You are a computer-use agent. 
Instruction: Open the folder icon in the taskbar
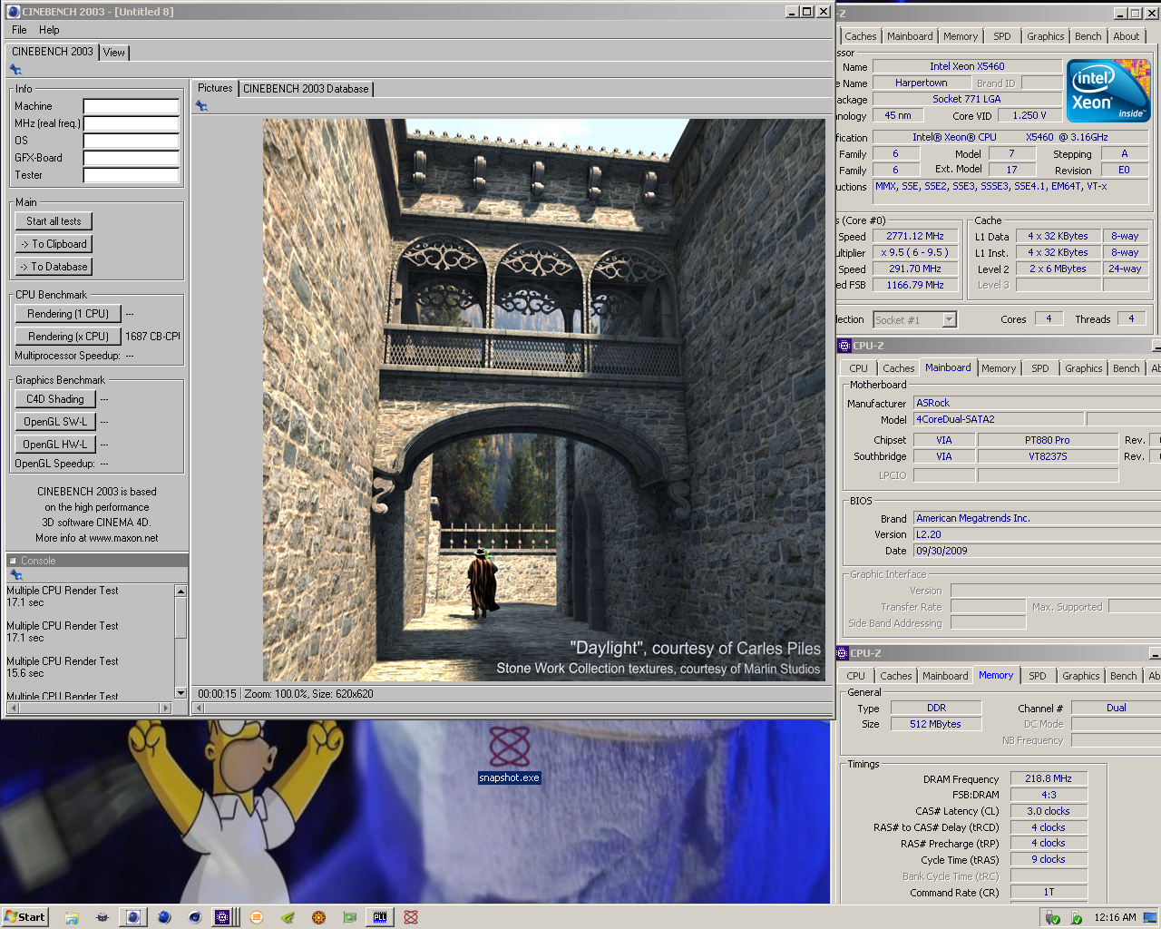point(72,917)
